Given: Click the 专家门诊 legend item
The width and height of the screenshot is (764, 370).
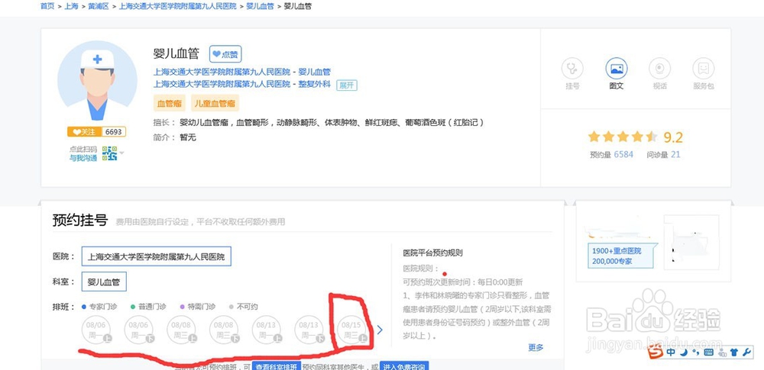Looking at the screenshot, I should 99,307.
